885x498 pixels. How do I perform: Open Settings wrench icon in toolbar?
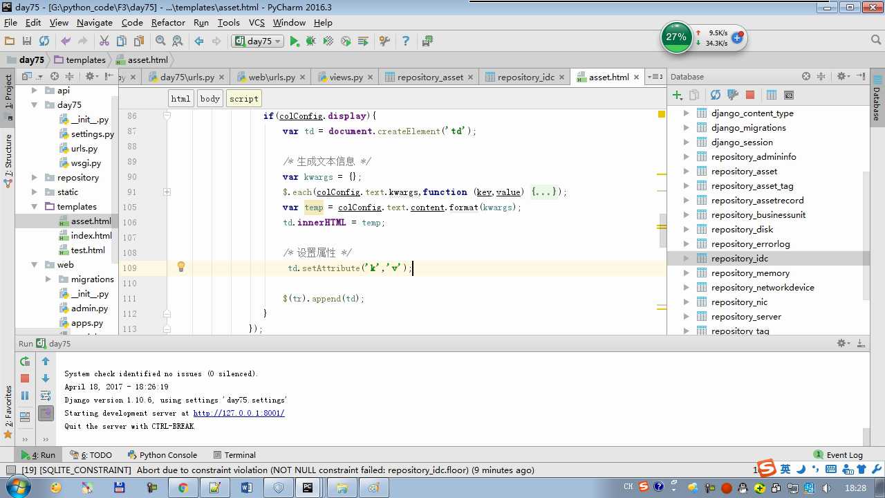click(x=385, y=41)
